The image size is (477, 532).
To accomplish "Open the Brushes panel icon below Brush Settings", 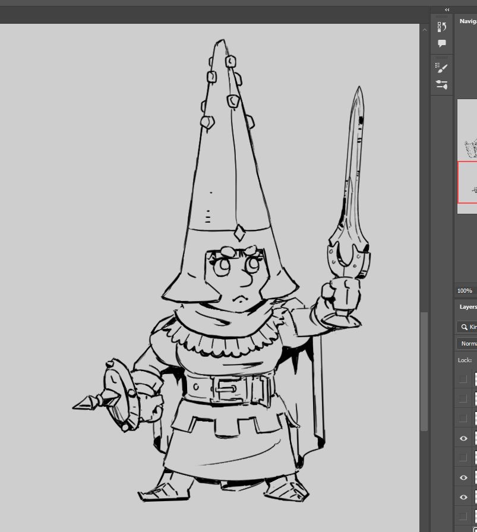I will pyautogui.click(x=441, y=85).
